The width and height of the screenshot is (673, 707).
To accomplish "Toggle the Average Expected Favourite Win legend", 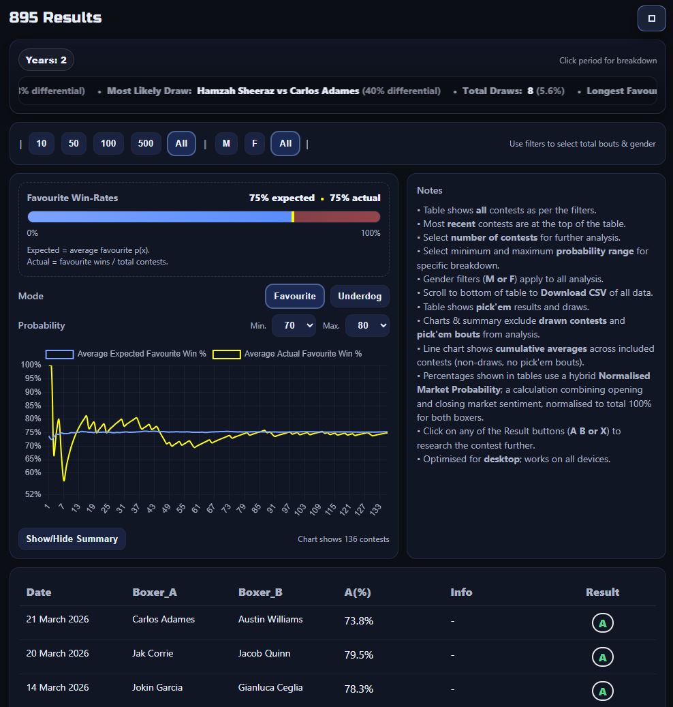I will click(x=126, y=354).
